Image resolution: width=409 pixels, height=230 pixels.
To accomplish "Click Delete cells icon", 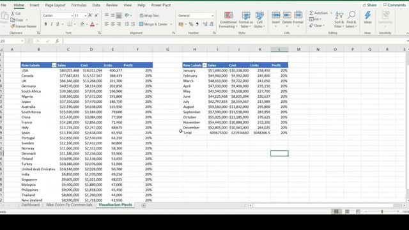I will [x=287, y=15].
